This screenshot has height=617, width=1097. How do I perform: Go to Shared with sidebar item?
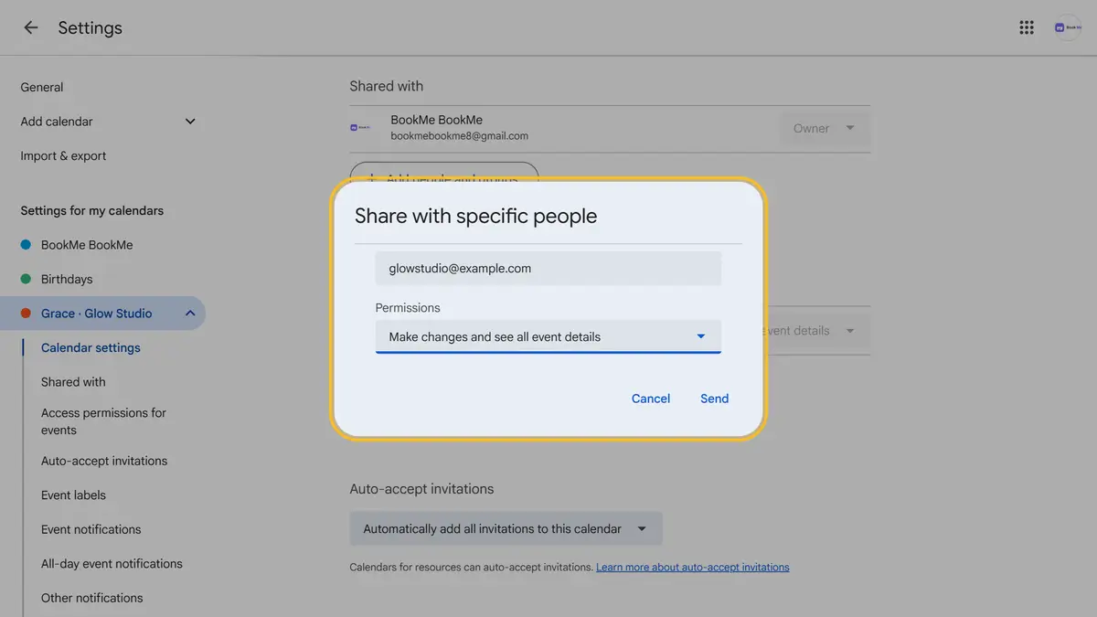[73, 382]
